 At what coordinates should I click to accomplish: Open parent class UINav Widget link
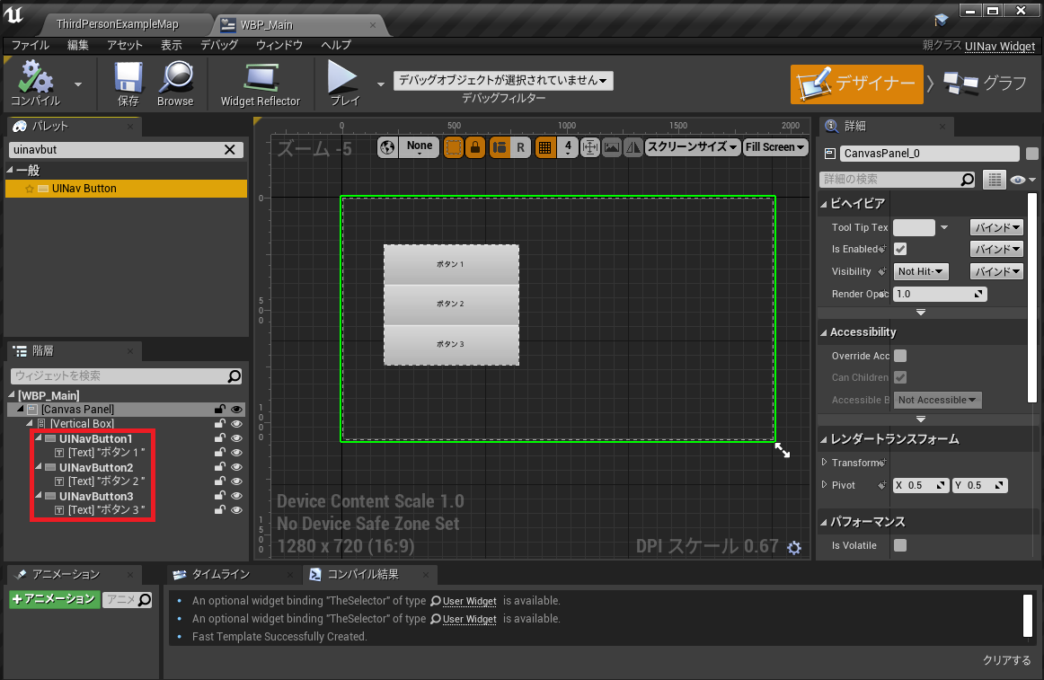[999, 46]
